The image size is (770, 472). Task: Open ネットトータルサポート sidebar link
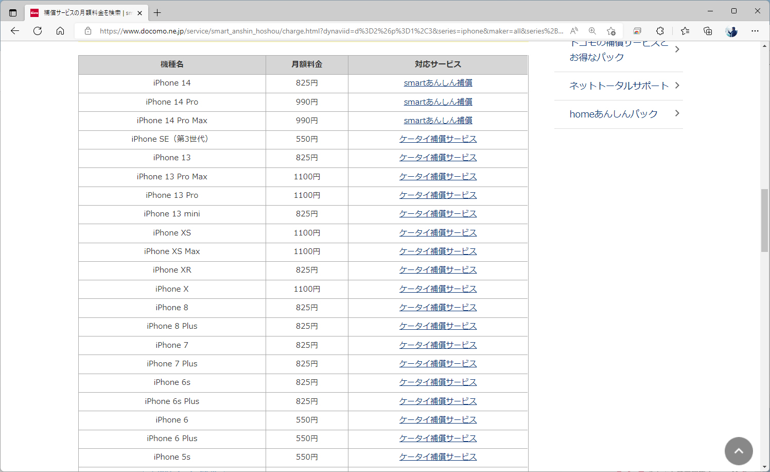point(619,86)
